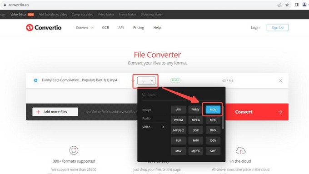This screenshot has width=309, height=174.
Task: Open the browser profile avatar
Action: [304, 5]
